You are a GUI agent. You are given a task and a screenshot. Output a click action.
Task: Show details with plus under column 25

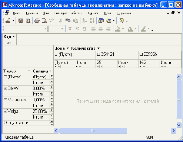(98, 67)
